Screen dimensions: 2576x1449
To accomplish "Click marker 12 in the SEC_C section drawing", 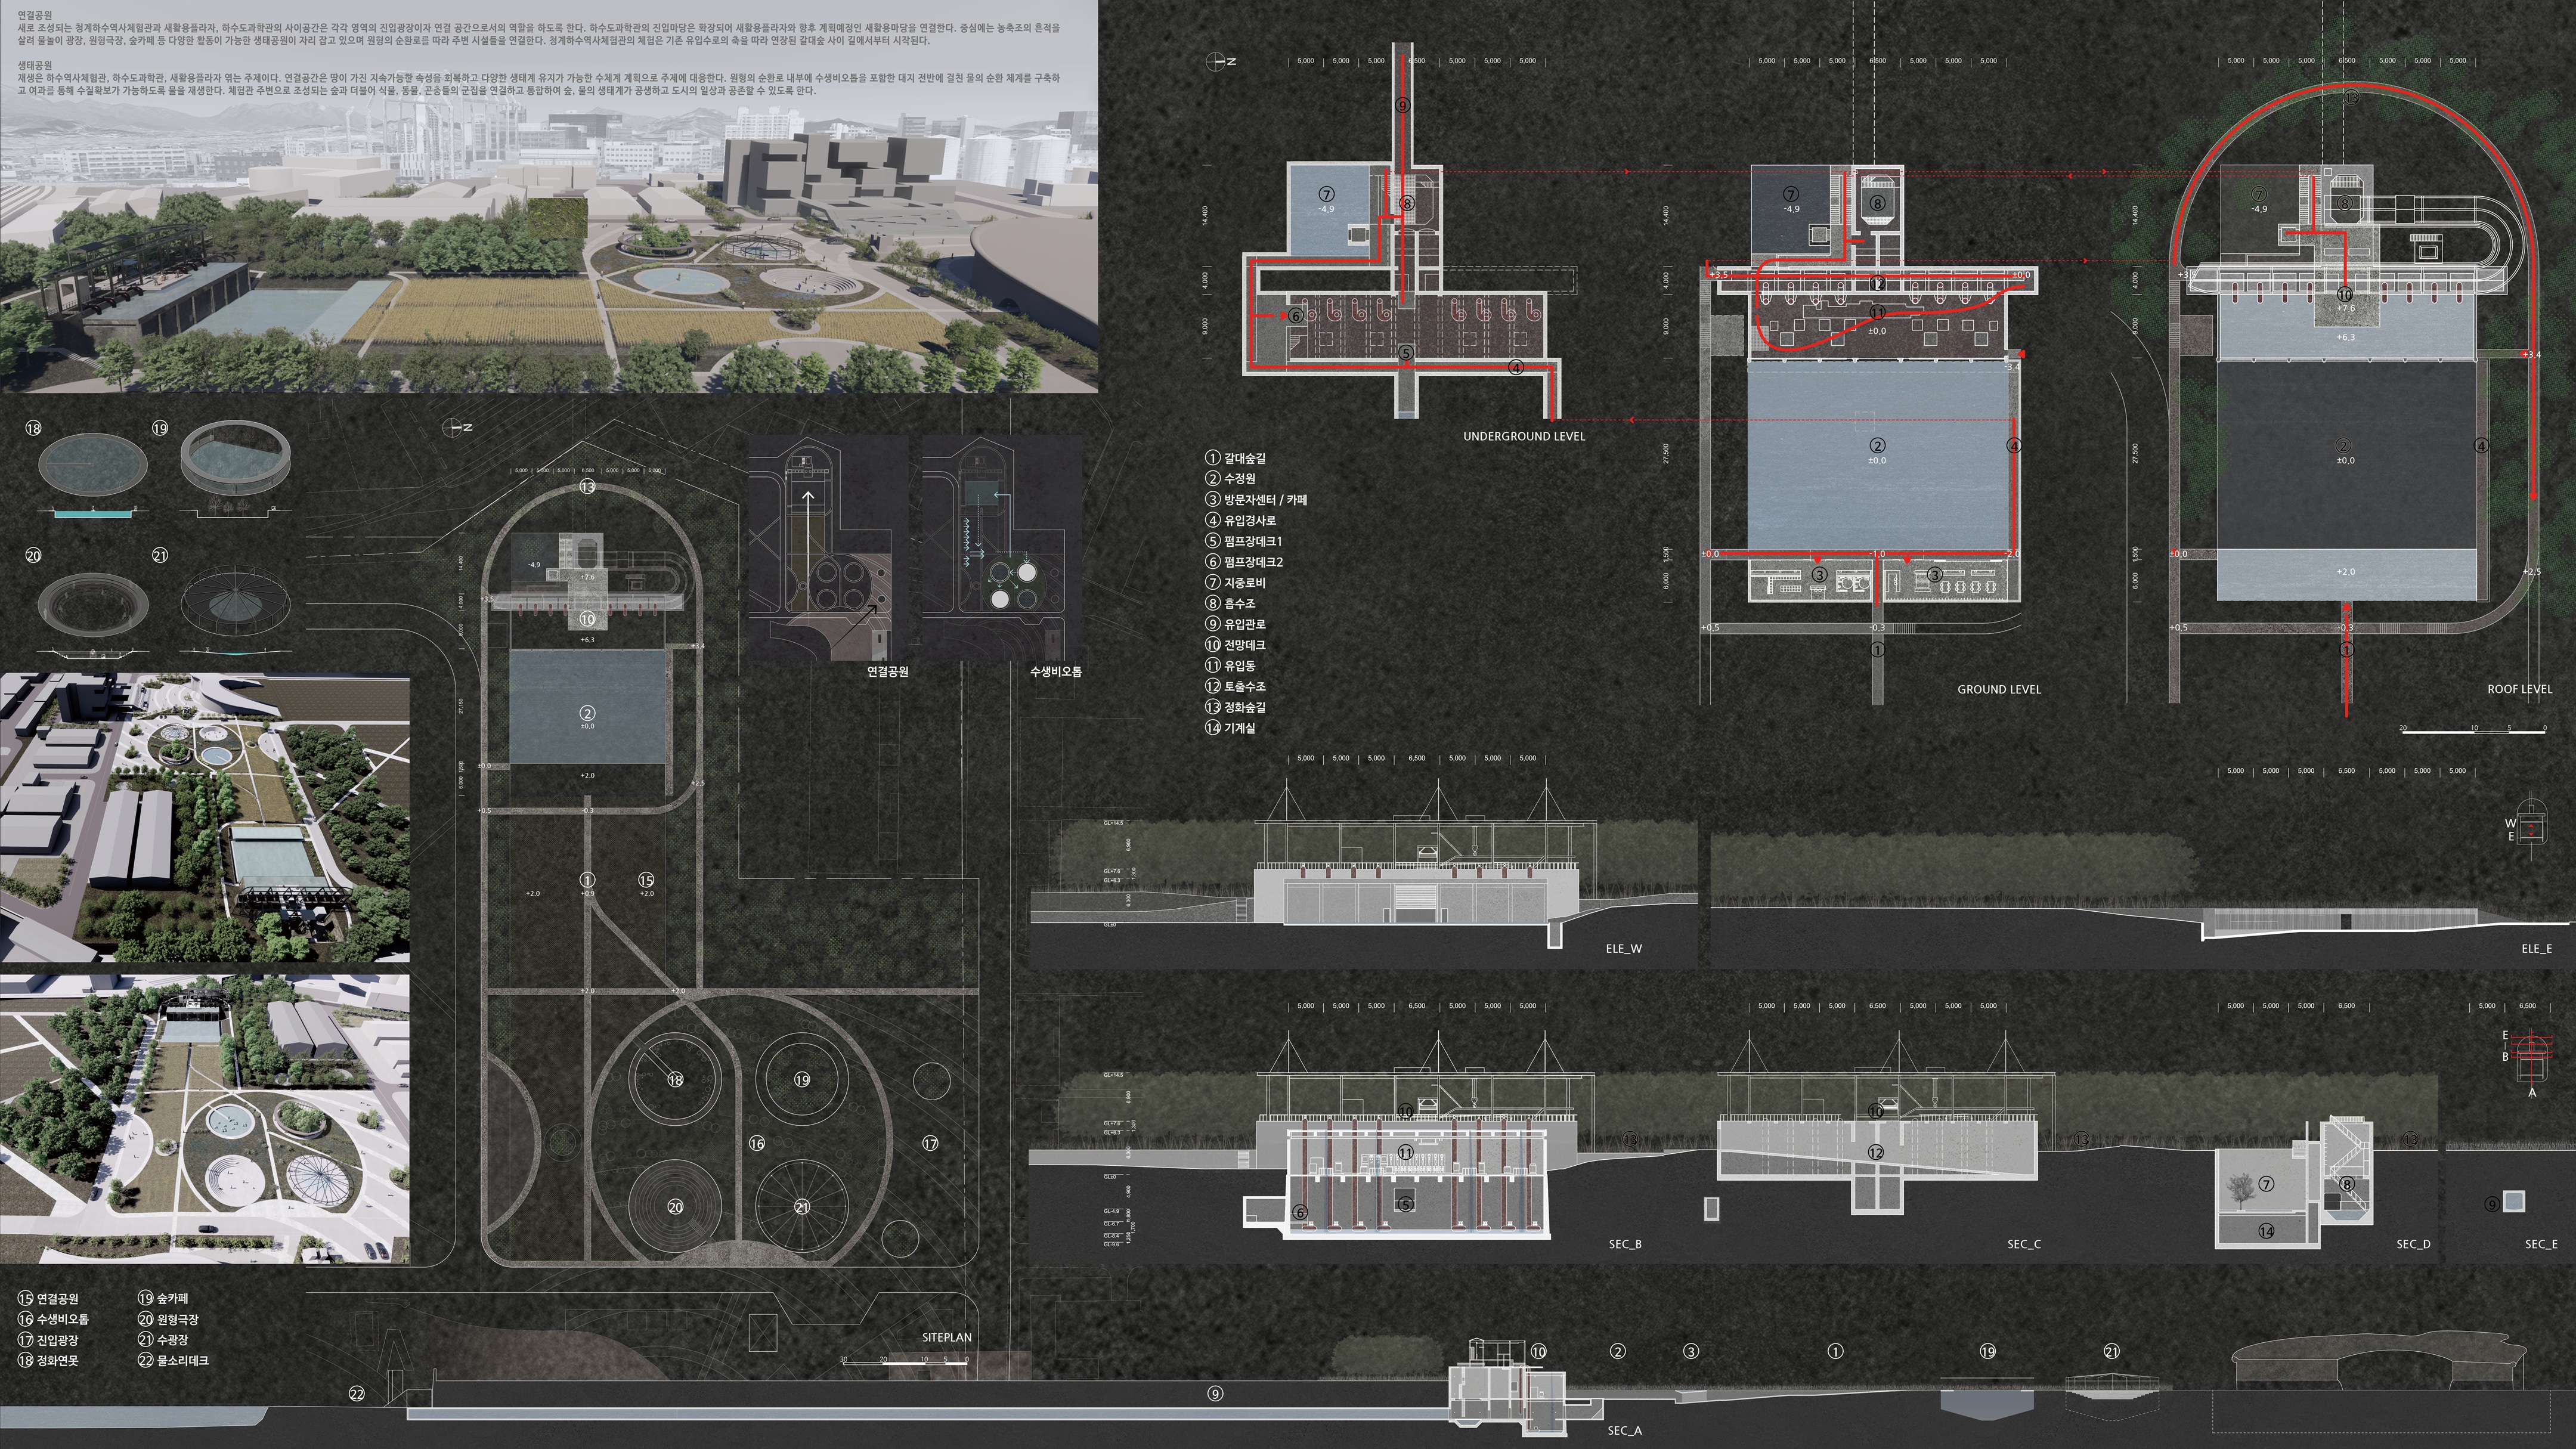I will 1876,1152.
